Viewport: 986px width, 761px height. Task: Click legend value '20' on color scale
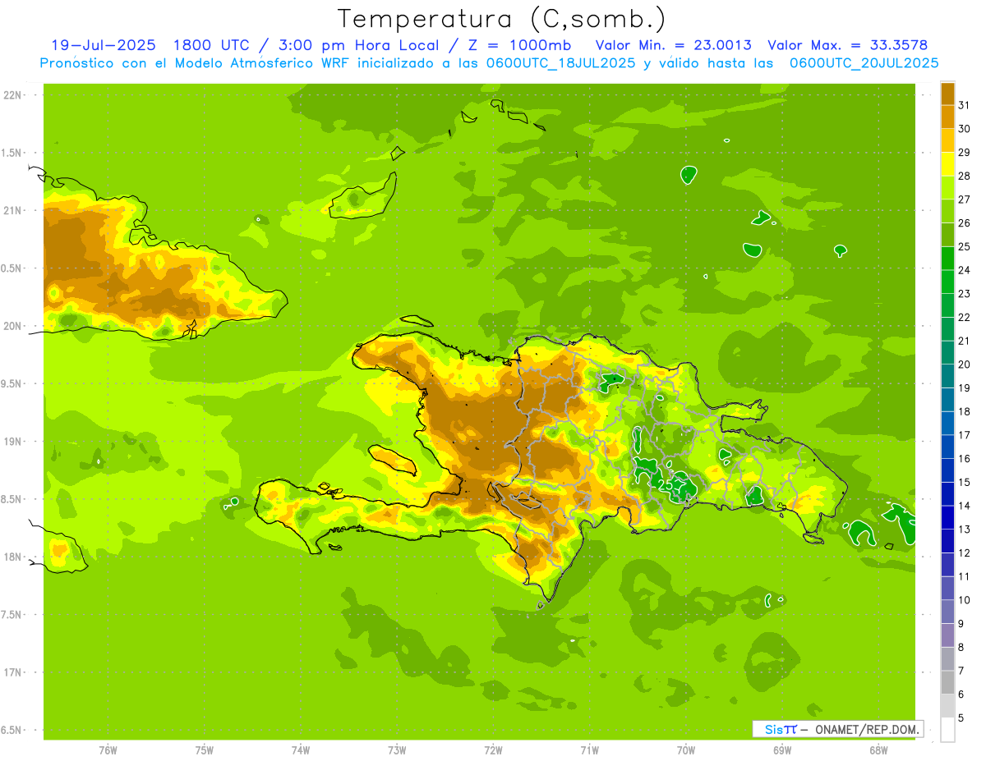click(x=965, y=364)
